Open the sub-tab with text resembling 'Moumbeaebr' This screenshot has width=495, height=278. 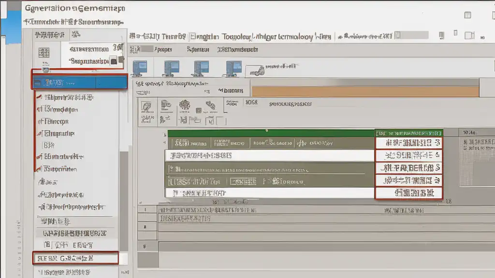tap(238, 50)
